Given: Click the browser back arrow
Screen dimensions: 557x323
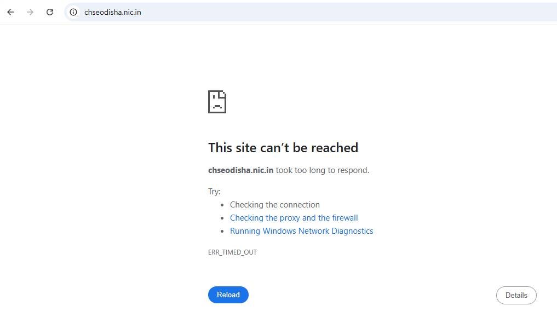Looking at the screenshot, I should (10, 12).
